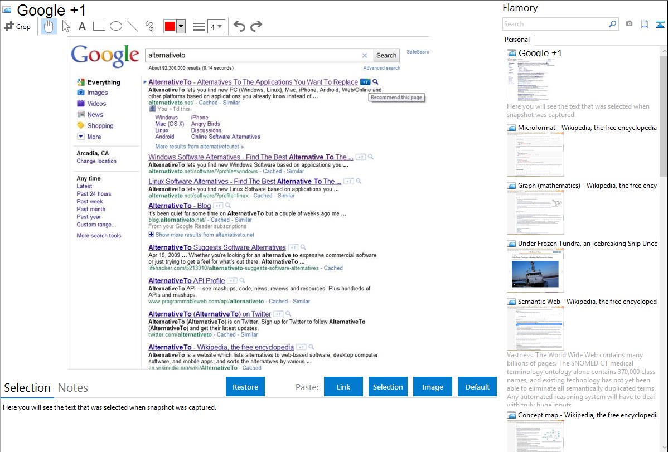This screenshot has height=452, width=668.
Task: Click the 'Paste:' label
Action: (307, 387)
